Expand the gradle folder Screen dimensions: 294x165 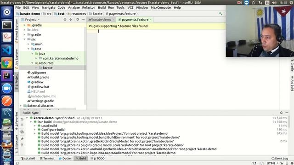(x=24, y=35)
